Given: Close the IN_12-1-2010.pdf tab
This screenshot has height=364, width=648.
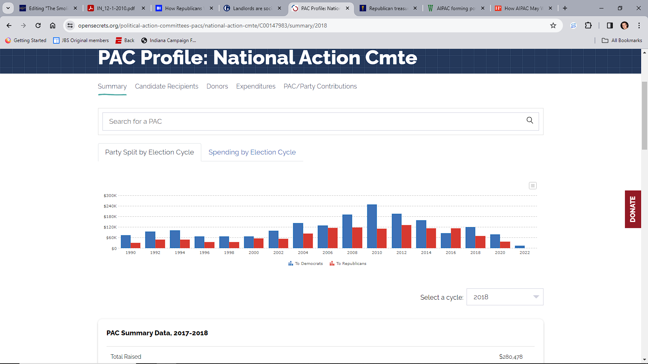Looking at the screenshot, I should tap(143, 8).
